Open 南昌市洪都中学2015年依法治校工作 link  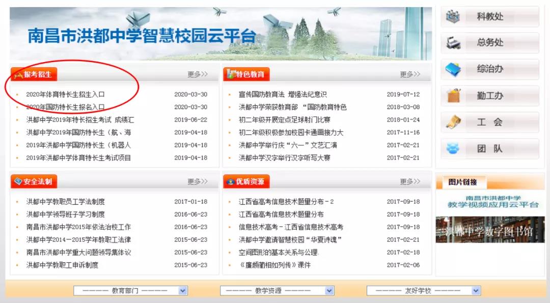pos(78,227)
